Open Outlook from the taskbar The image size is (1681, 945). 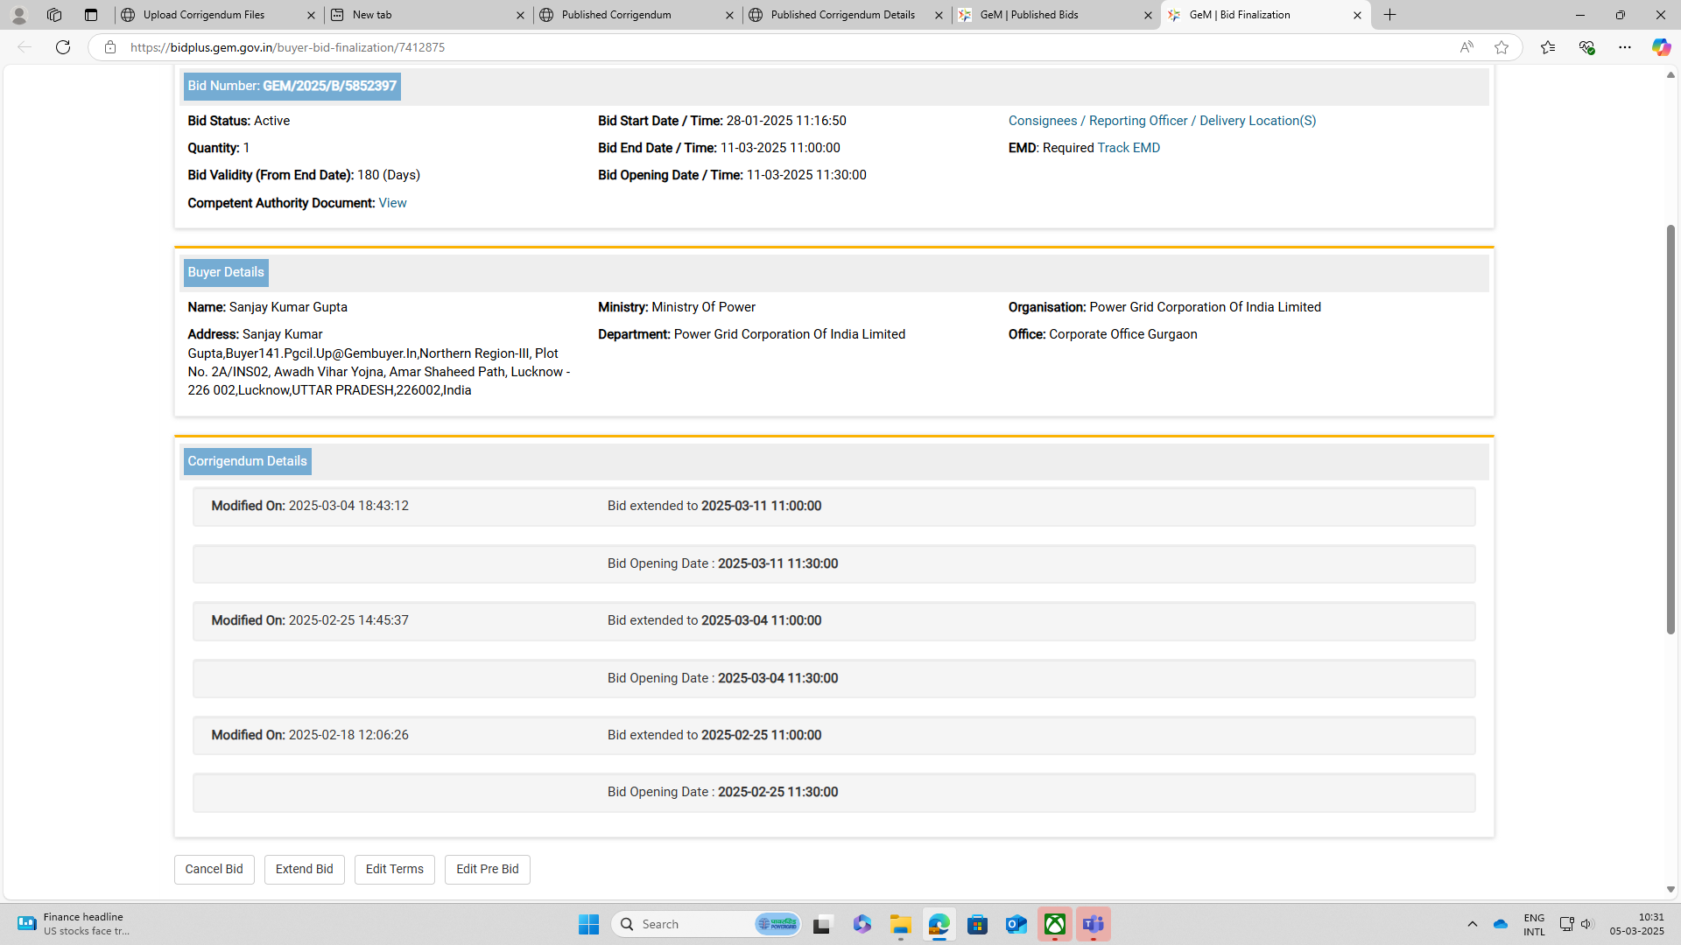(1016, 924)
